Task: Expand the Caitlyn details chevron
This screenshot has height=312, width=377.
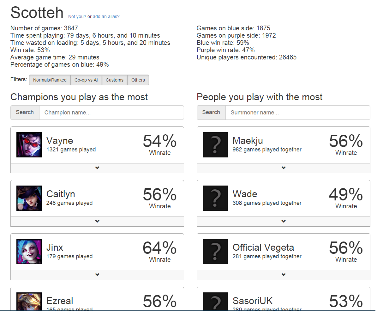Action: 97,221
